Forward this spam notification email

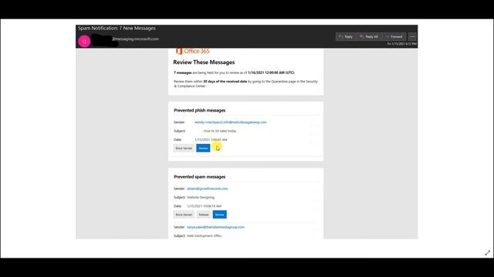[x=394, y=37]
